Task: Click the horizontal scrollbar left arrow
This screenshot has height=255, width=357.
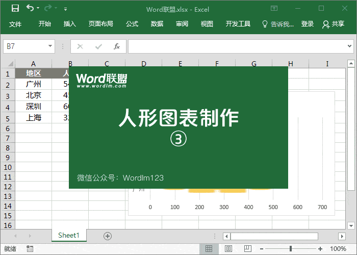Action: [x=226, y=236]
